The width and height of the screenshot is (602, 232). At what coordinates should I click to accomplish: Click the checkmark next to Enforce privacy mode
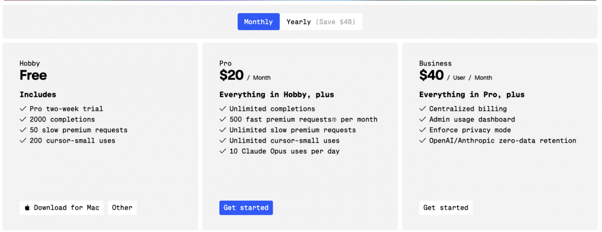422,130
